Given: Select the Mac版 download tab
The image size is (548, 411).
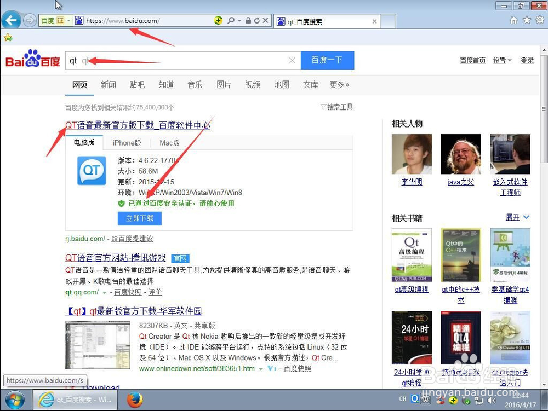Looking at the screenshot, I should coord(169,143).
